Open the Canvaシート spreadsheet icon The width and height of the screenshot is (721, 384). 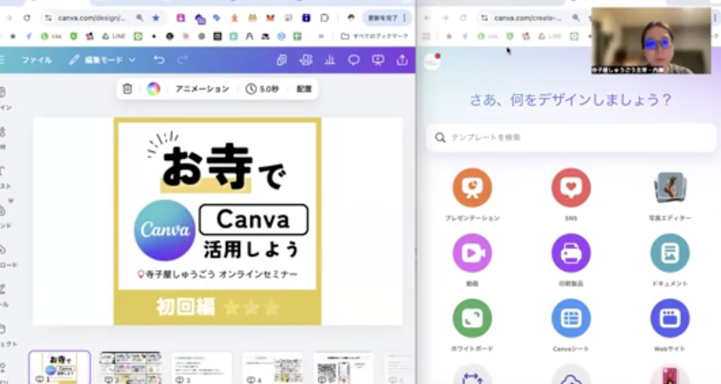[x=572, y=319]
